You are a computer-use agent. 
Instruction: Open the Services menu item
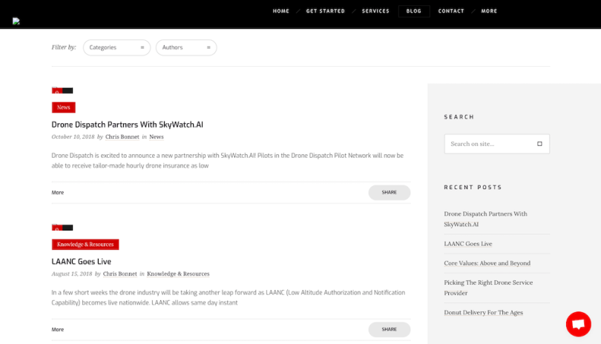(x=375, y=11)
